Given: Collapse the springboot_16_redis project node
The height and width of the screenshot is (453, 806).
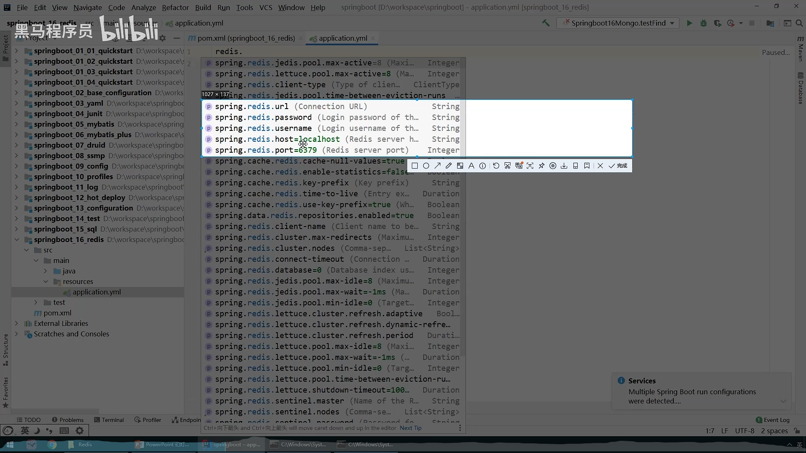Looking at the screenshot, I should [17, 240].
